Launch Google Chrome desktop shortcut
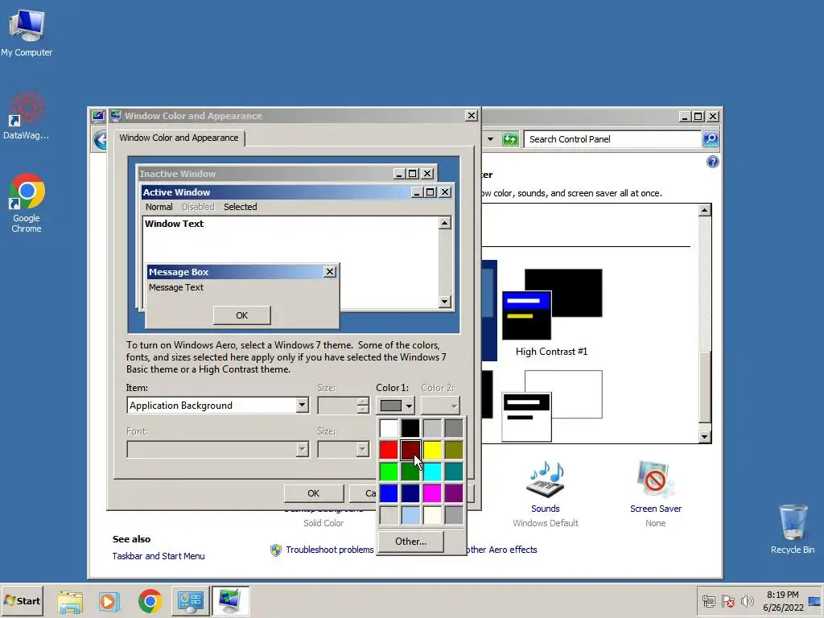 (x=27, y=203)
